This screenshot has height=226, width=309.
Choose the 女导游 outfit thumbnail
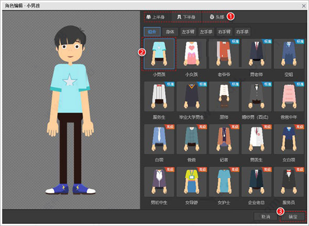[x=192, y=182]
